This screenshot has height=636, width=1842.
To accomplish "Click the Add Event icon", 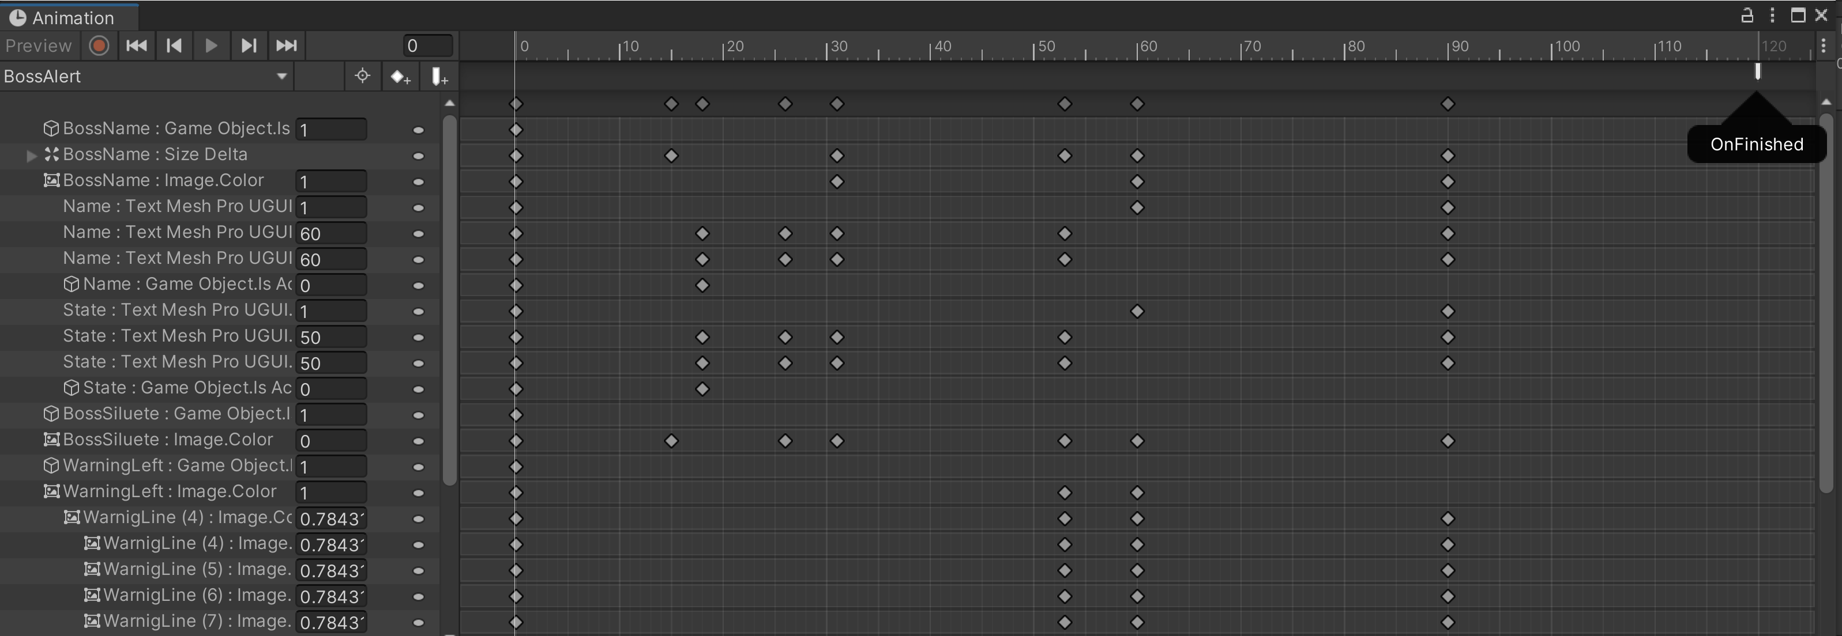I will pyautogui.click(x=439, y=77).
